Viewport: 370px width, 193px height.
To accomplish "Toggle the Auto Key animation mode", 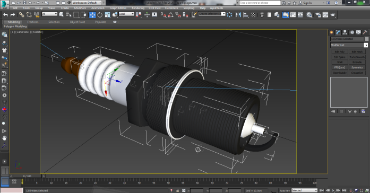I will (x=285, y=191).
